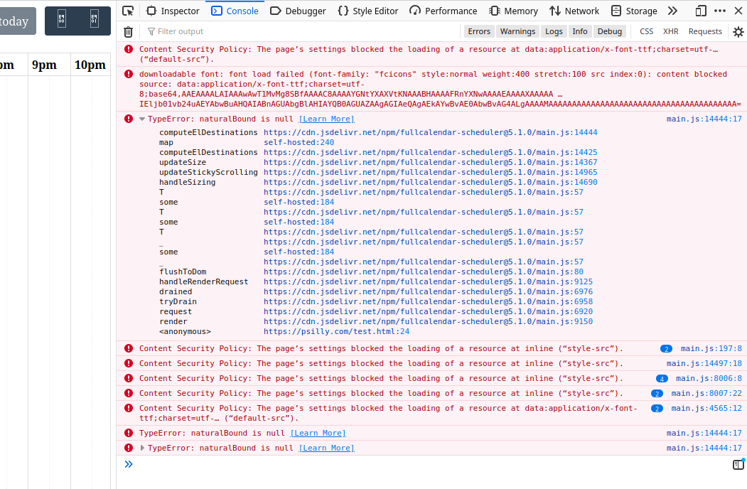This screenshot has height=489, width=747.
Task: Open the Memory tab
Action: tap(514, 11)
